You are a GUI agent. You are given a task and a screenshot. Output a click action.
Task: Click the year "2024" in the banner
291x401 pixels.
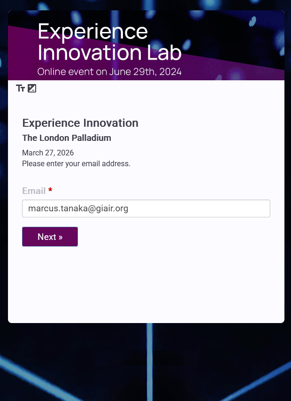170,71
